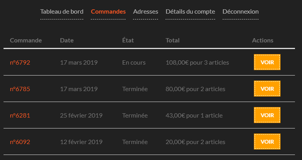Click the Date column header

click(67, 40)
